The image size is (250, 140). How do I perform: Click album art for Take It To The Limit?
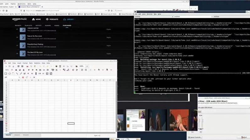[x=23, y=37]
